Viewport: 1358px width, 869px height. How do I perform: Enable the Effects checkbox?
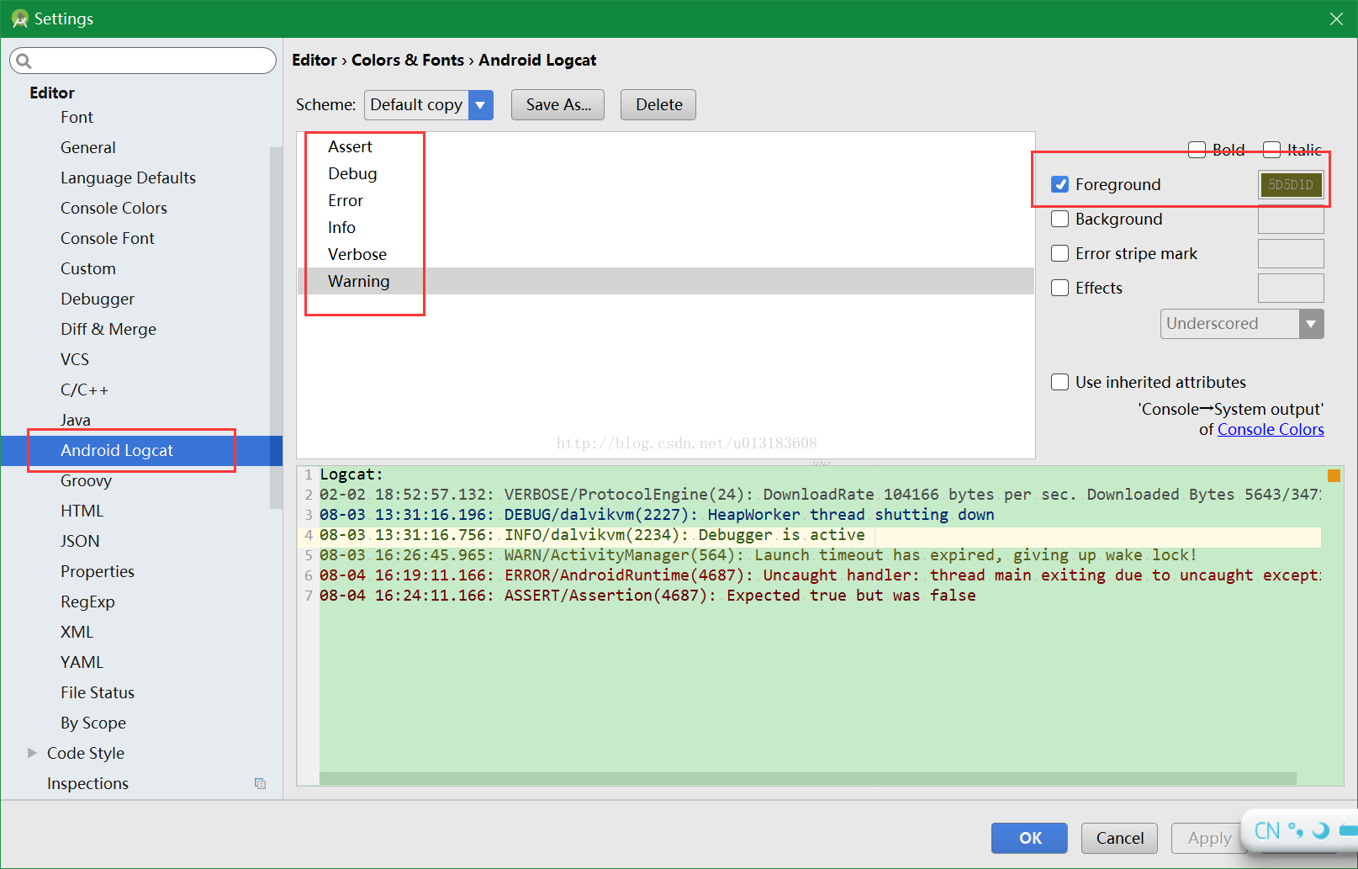point(1060,288)
